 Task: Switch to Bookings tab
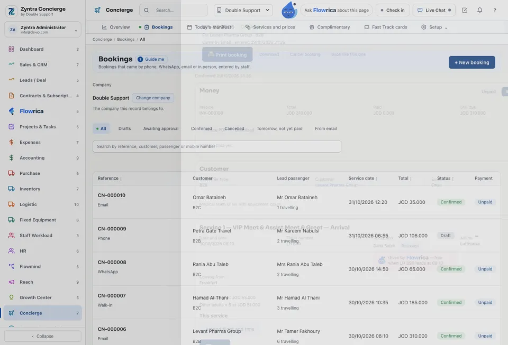tap(159, 27)
